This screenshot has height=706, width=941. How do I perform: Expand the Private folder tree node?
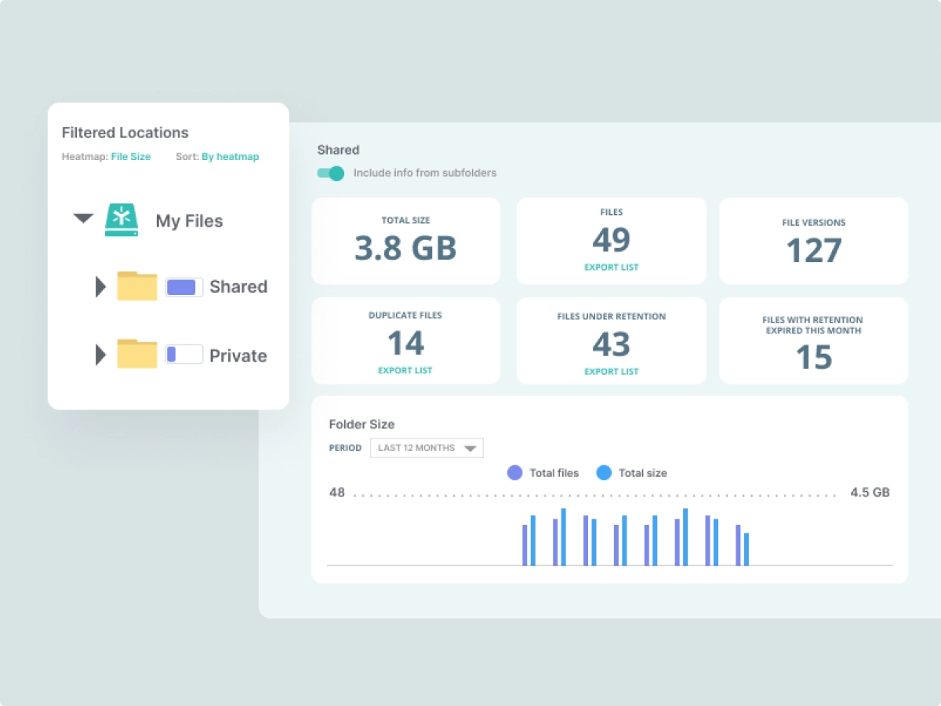[x=100, y=355]
